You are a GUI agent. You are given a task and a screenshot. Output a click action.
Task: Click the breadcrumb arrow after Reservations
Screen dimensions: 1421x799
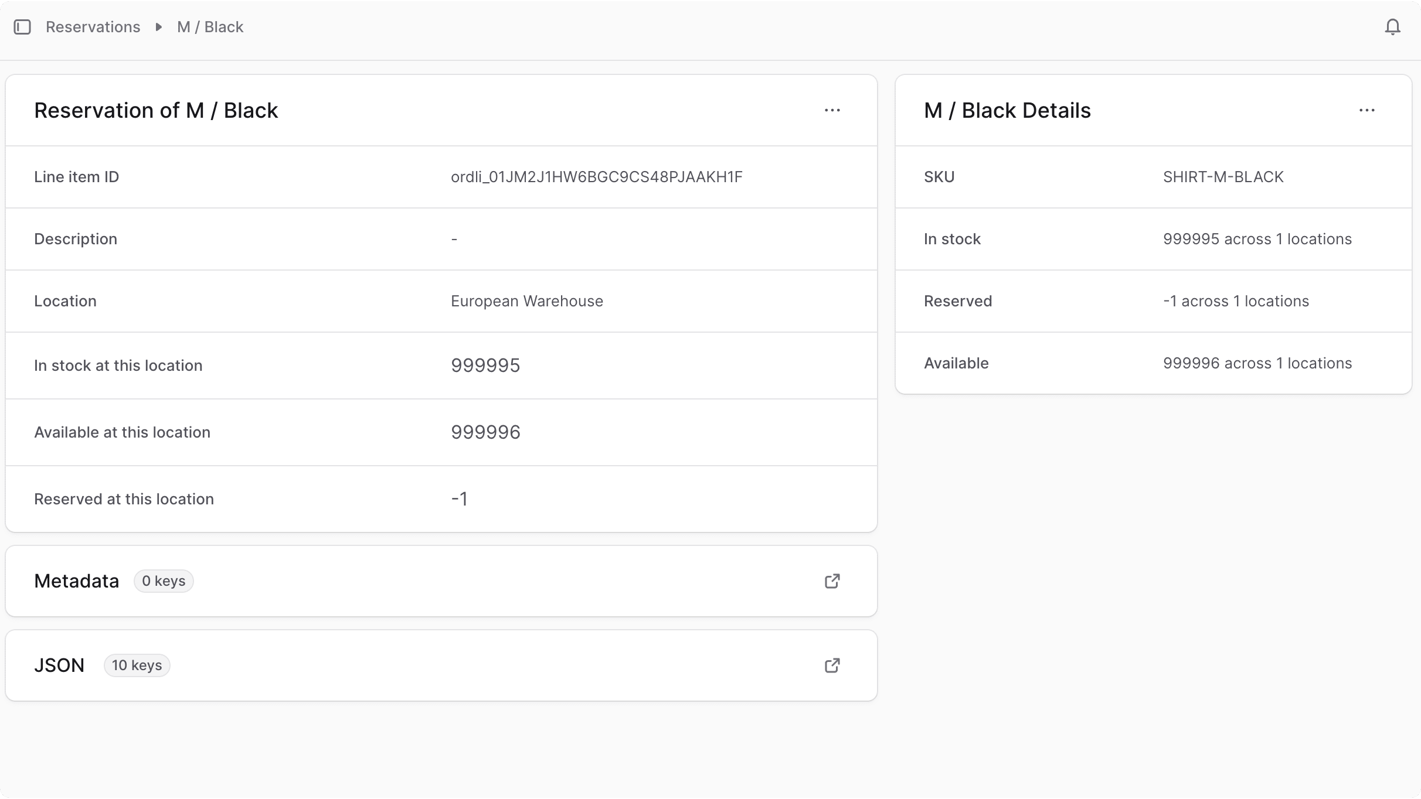coord(158,27)
